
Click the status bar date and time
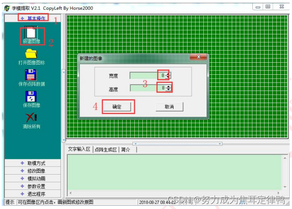tap(157, 202)
